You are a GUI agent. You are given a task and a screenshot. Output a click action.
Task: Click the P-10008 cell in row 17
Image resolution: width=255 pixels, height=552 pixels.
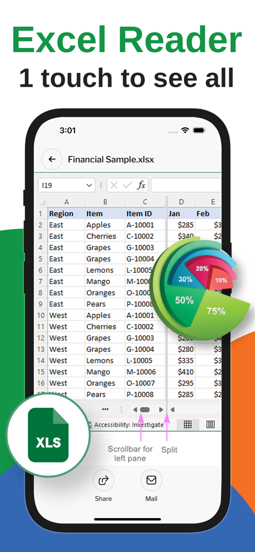click(145, 394)
